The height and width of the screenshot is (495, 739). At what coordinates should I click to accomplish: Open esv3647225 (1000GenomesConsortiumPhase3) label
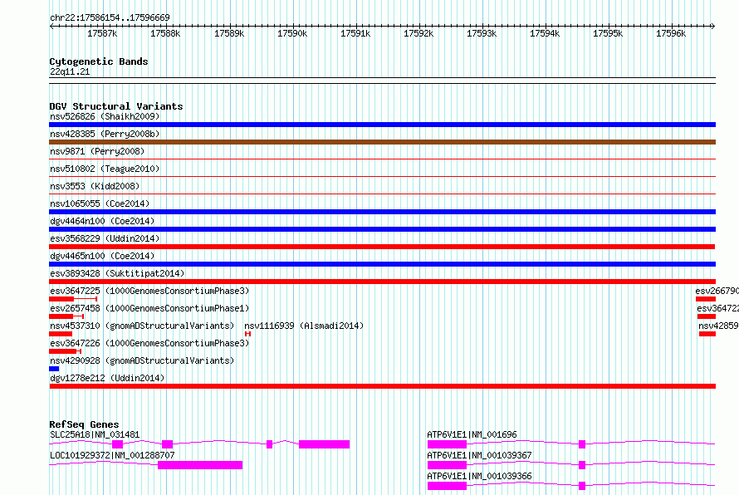click(x=149, y=291)
